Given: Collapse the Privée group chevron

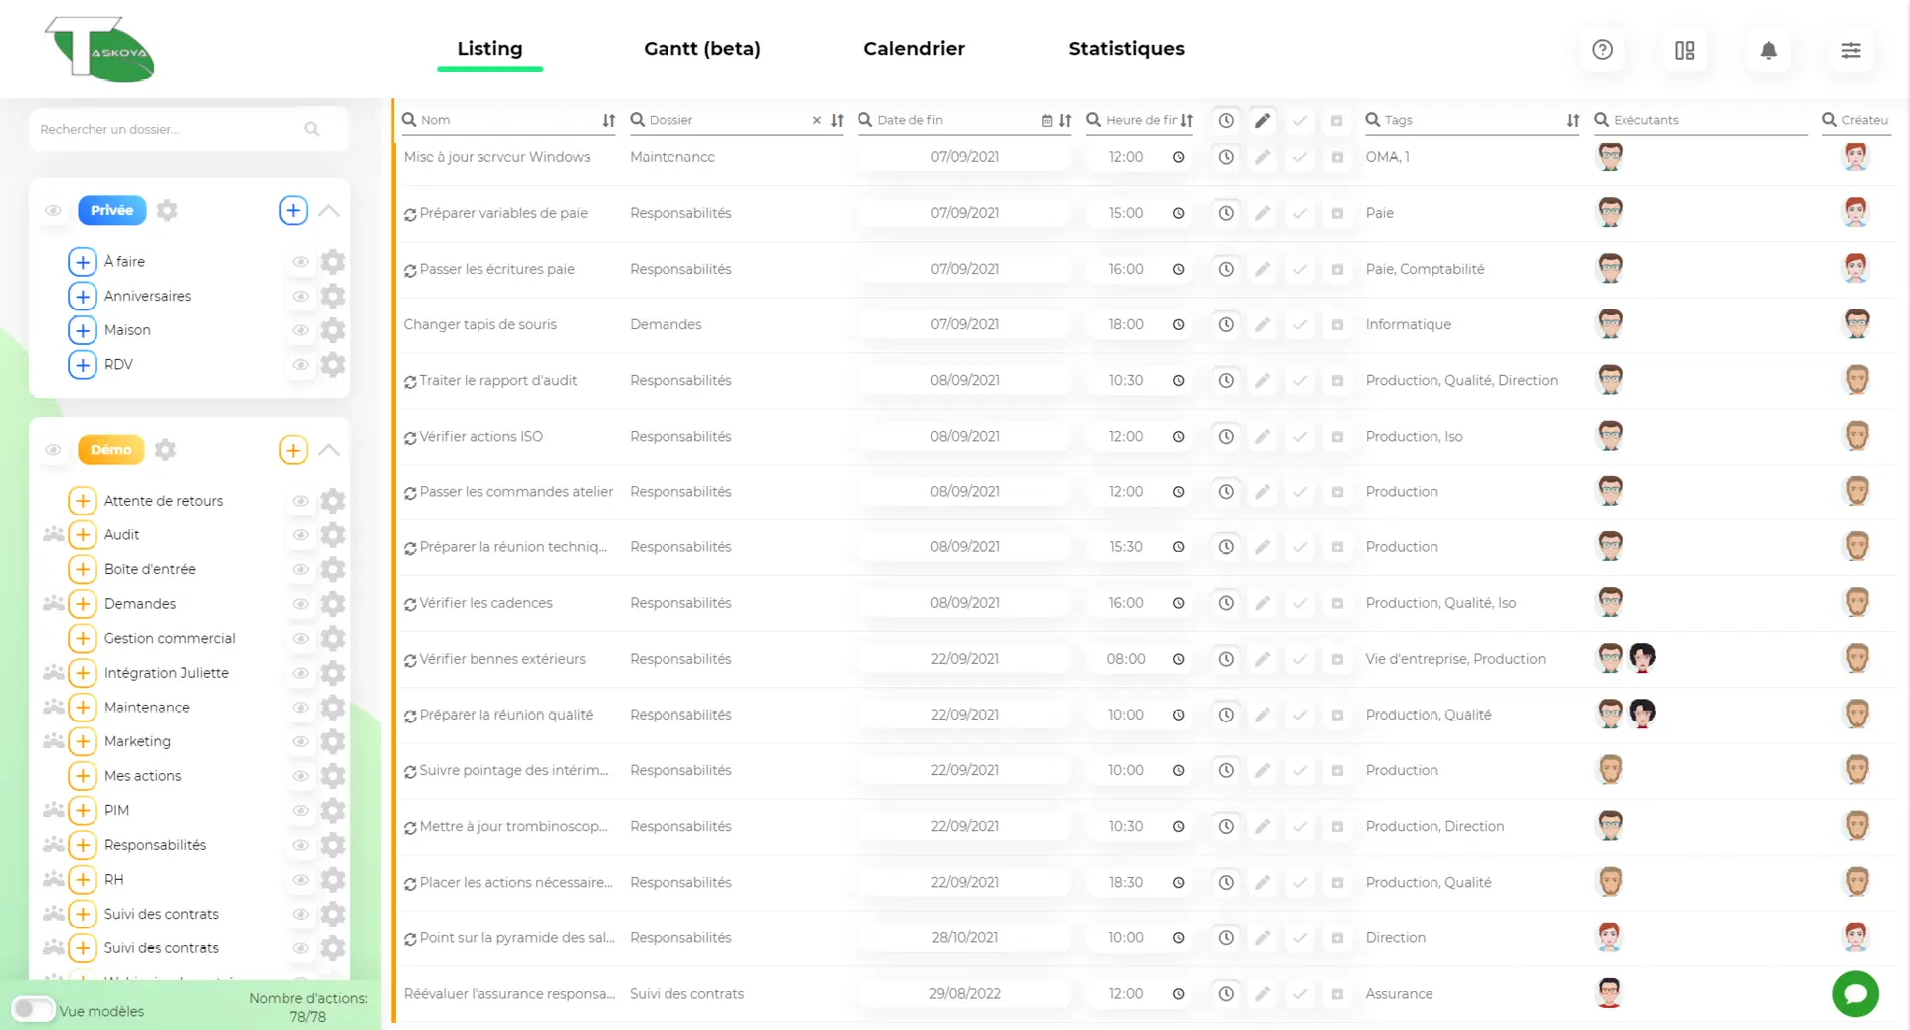Looking at the screenshot, I should [329, 210].
